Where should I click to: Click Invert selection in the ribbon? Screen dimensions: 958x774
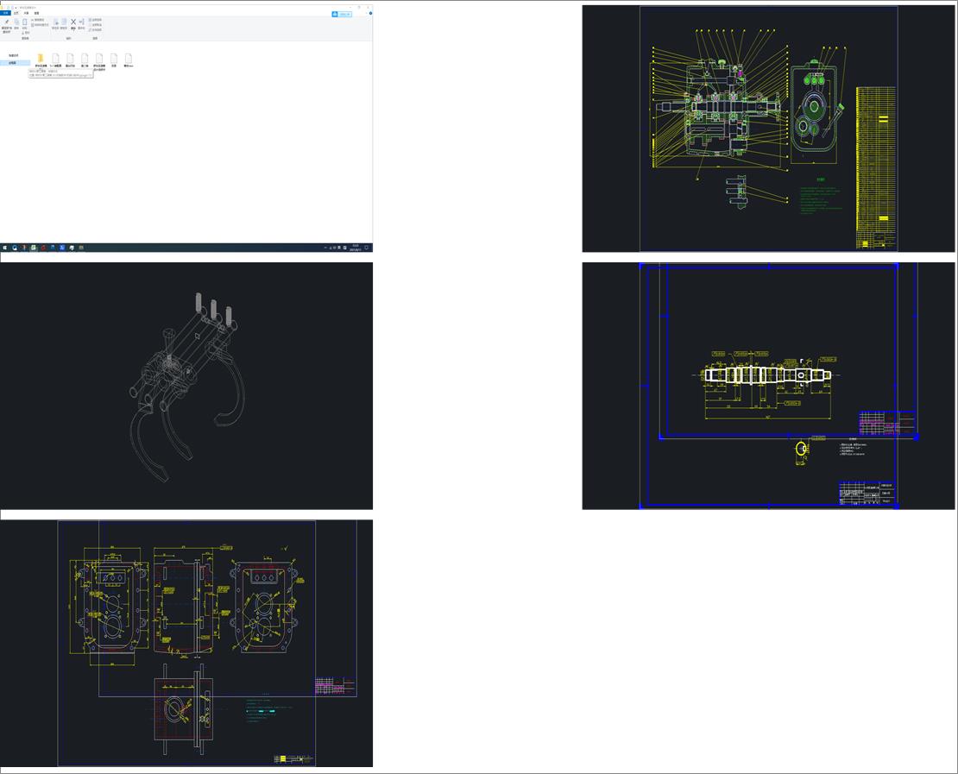pos(95,30)
